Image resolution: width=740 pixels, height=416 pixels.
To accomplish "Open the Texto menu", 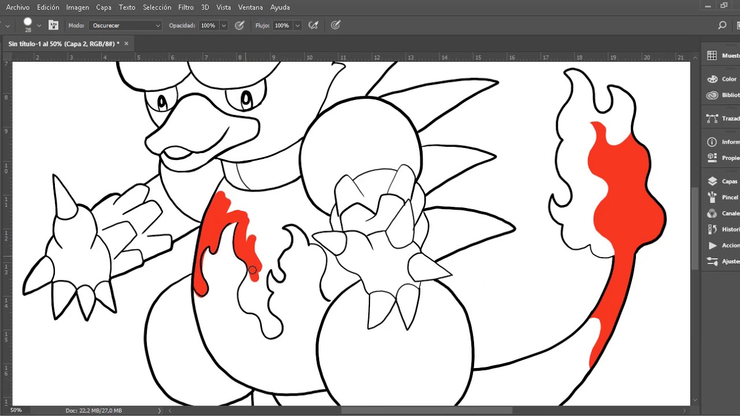I will (127, 8).
